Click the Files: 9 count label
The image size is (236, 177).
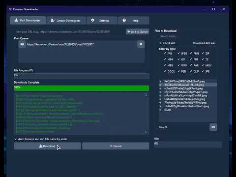click(x=163, y=127)
